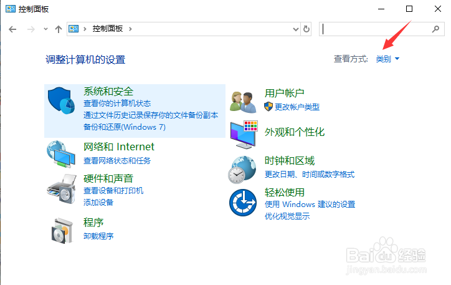Maximize the control panel window
The height and width of the screenshot is (285, 451).
(409, 9)
